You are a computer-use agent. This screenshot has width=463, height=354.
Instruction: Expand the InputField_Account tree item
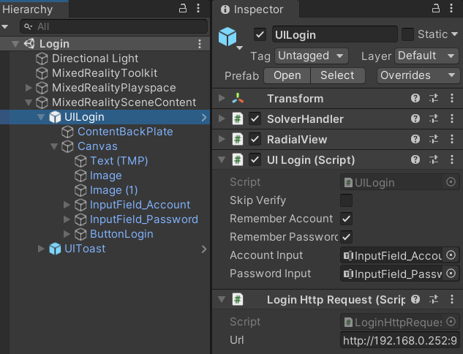[x=67, y=205]
